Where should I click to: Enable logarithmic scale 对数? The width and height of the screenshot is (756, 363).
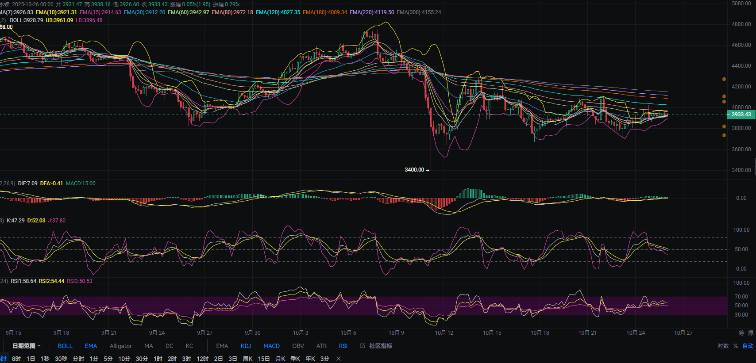tap(723, 346)
